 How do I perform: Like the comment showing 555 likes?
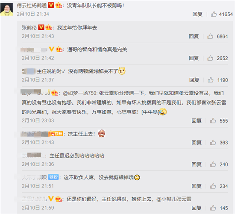[213, 120]
